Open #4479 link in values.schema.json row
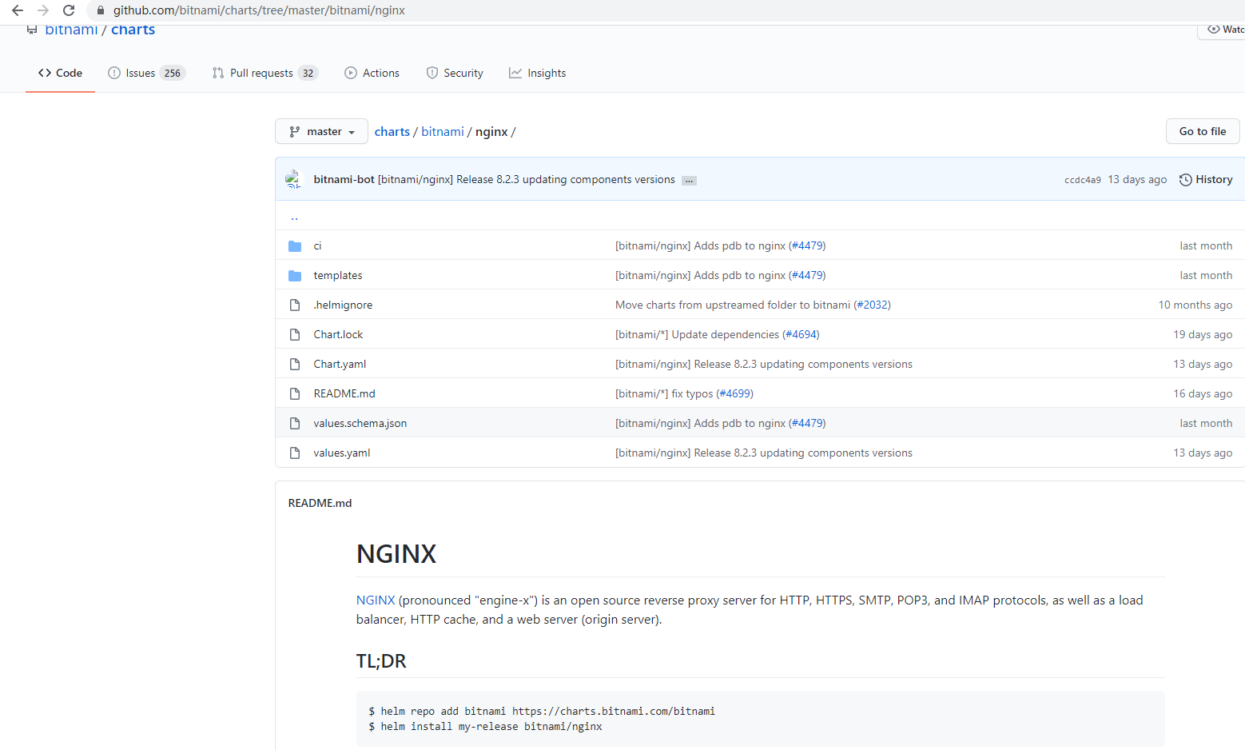Screen dimensions: 1245x750 [x=807, y=423]
